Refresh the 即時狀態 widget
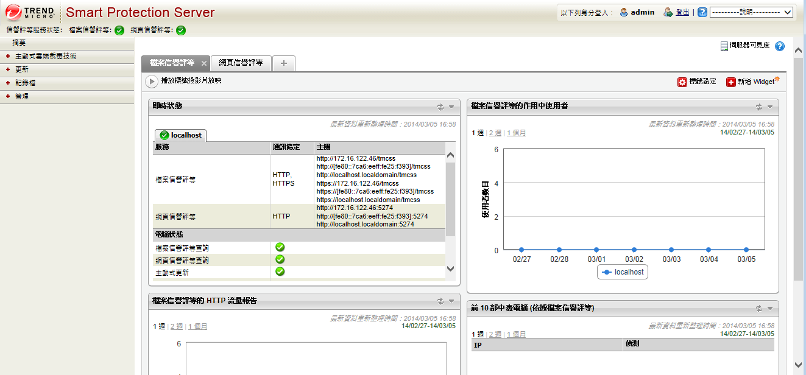 (x=440, y=107)
